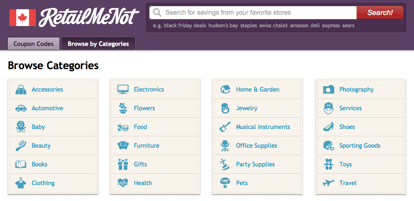
Task: Open the Browse by Categories tab
Action: [98, 44]
